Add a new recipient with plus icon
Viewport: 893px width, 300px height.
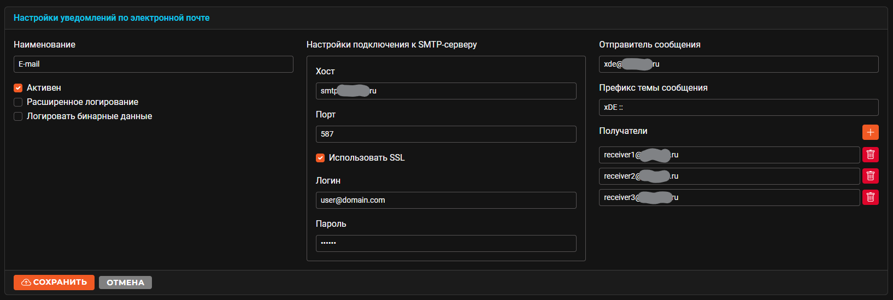point(871,132)
